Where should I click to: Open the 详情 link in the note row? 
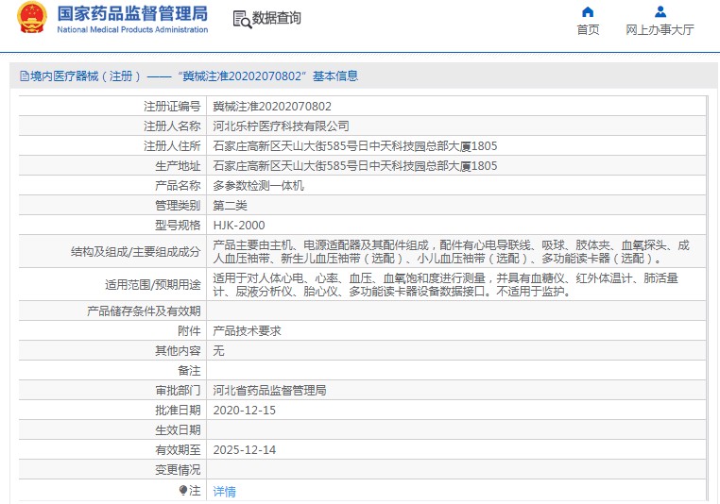pos(224,491)
